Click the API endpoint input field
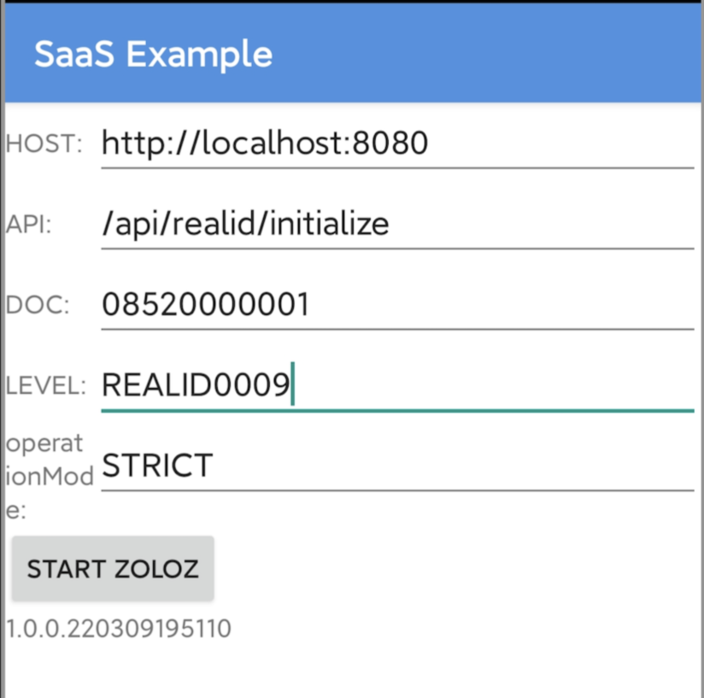704x698 pixels. 342,223
